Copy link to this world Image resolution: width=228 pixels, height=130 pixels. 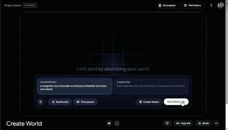pyautogui.click(x=183, y=123)
